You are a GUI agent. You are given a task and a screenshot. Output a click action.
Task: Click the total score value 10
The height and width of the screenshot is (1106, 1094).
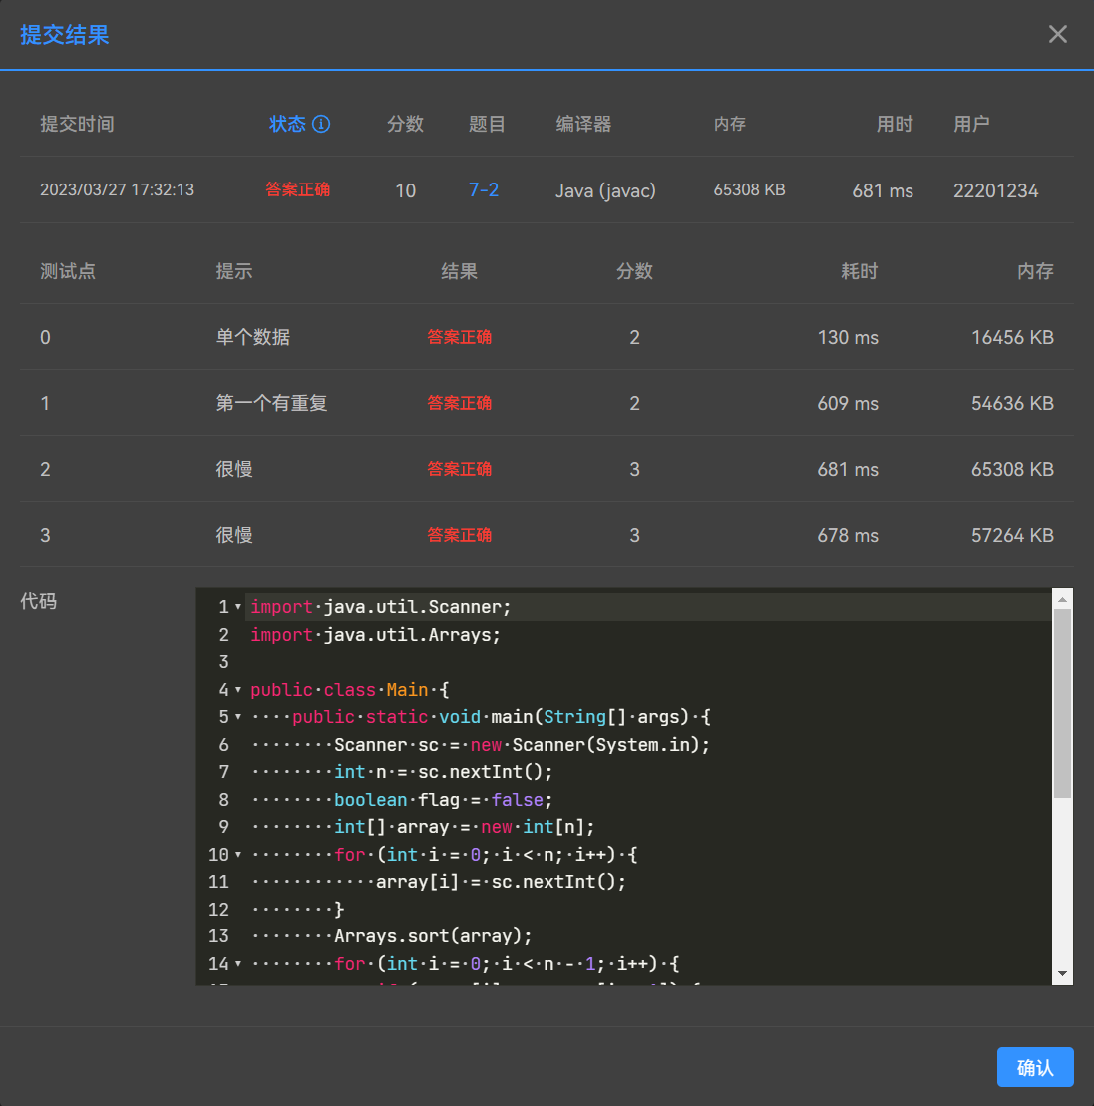(406, 190)
